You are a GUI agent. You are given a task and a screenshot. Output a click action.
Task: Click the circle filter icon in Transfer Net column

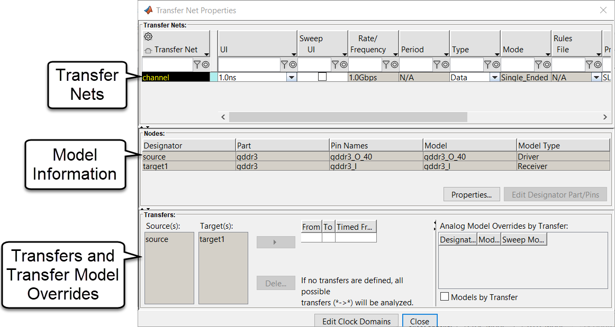(205, 64)
